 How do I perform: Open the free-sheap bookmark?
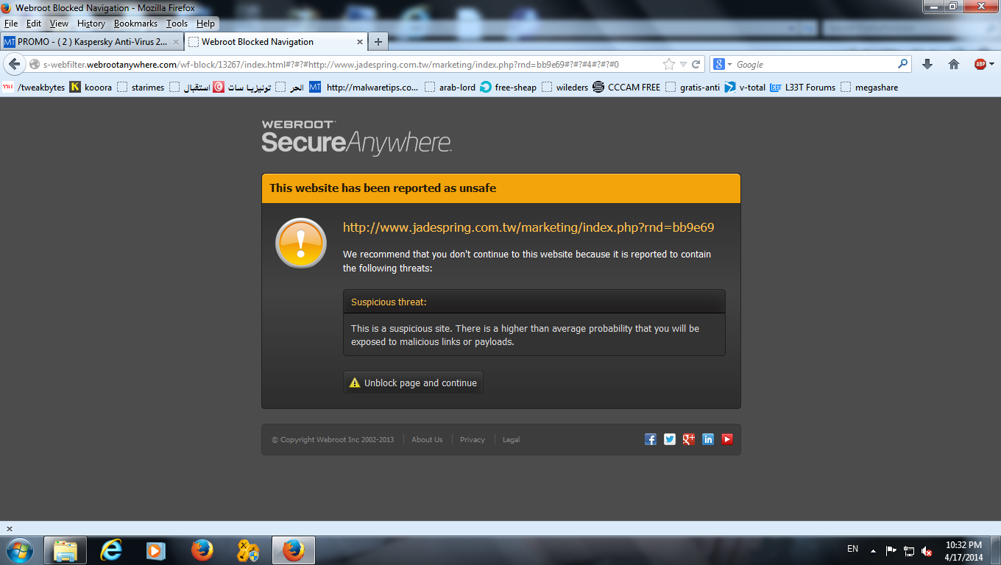coord(508,87)
